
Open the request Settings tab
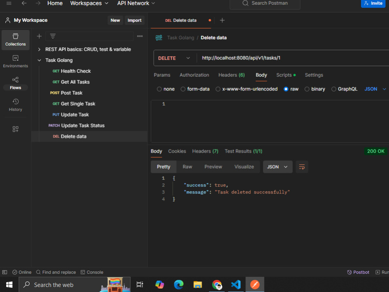(x=314, y=75)
